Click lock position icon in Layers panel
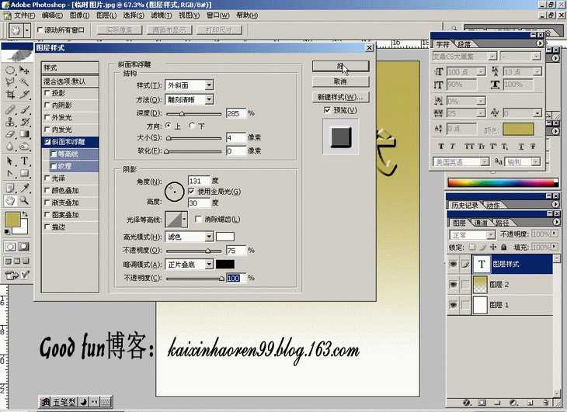This screenshot has height=412, width=567. (x=493, y=248)
